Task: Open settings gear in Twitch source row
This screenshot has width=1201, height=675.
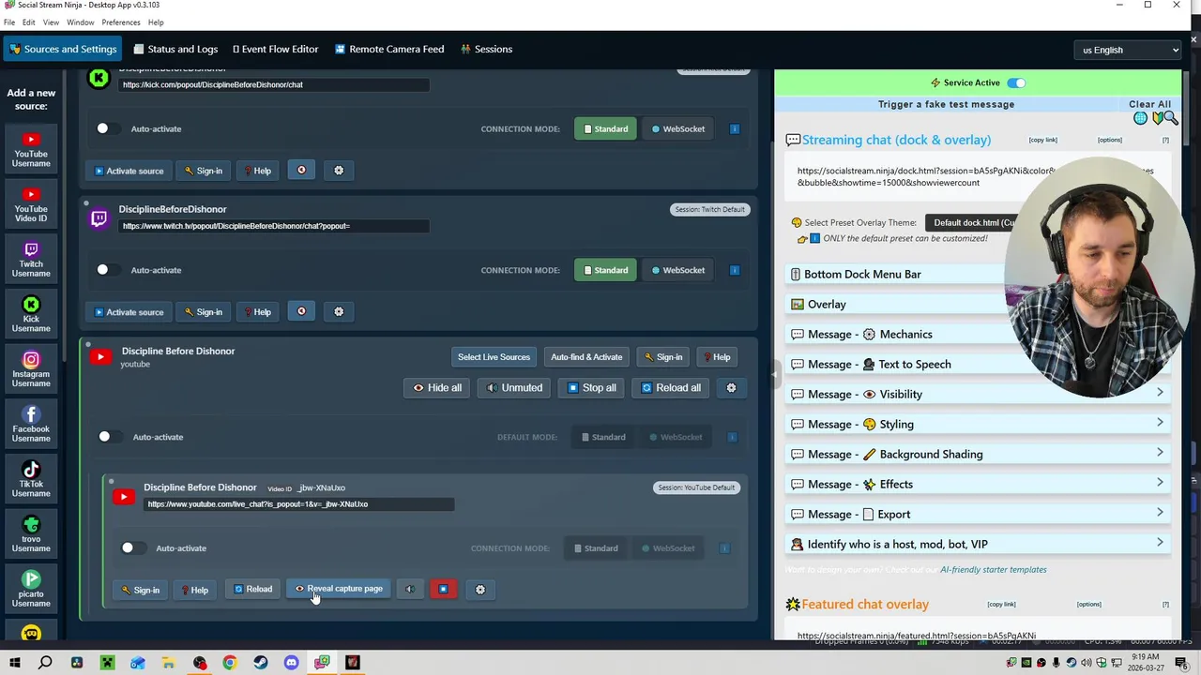Action: (339, 312)
